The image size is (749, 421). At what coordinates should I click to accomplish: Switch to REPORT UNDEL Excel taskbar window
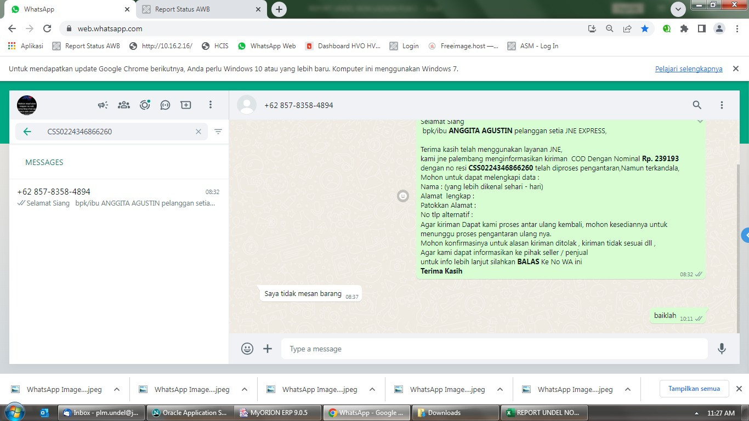543,413
